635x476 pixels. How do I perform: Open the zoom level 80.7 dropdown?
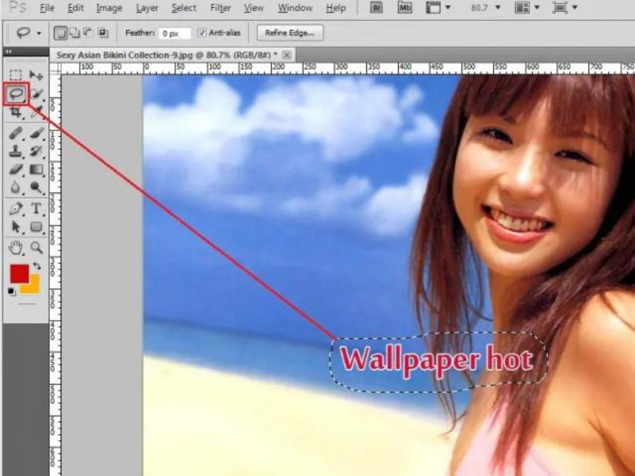coord(485,8)
